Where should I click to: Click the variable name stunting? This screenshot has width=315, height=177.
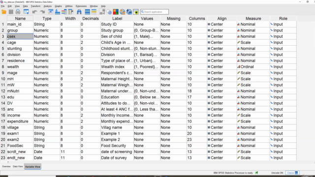click(14, 49)
